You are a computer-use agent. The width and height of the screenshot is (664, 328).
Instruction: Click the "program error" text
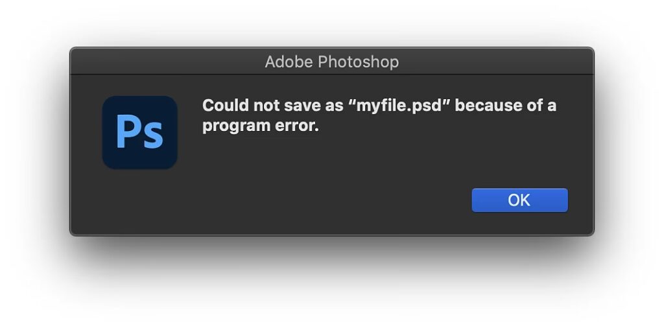[261, 126]
